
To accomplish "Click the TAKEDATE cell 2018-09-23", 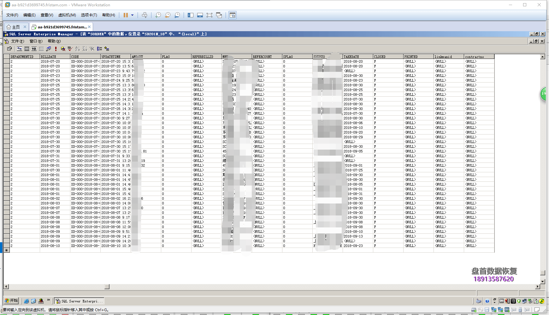I will (x=358, y=246).
